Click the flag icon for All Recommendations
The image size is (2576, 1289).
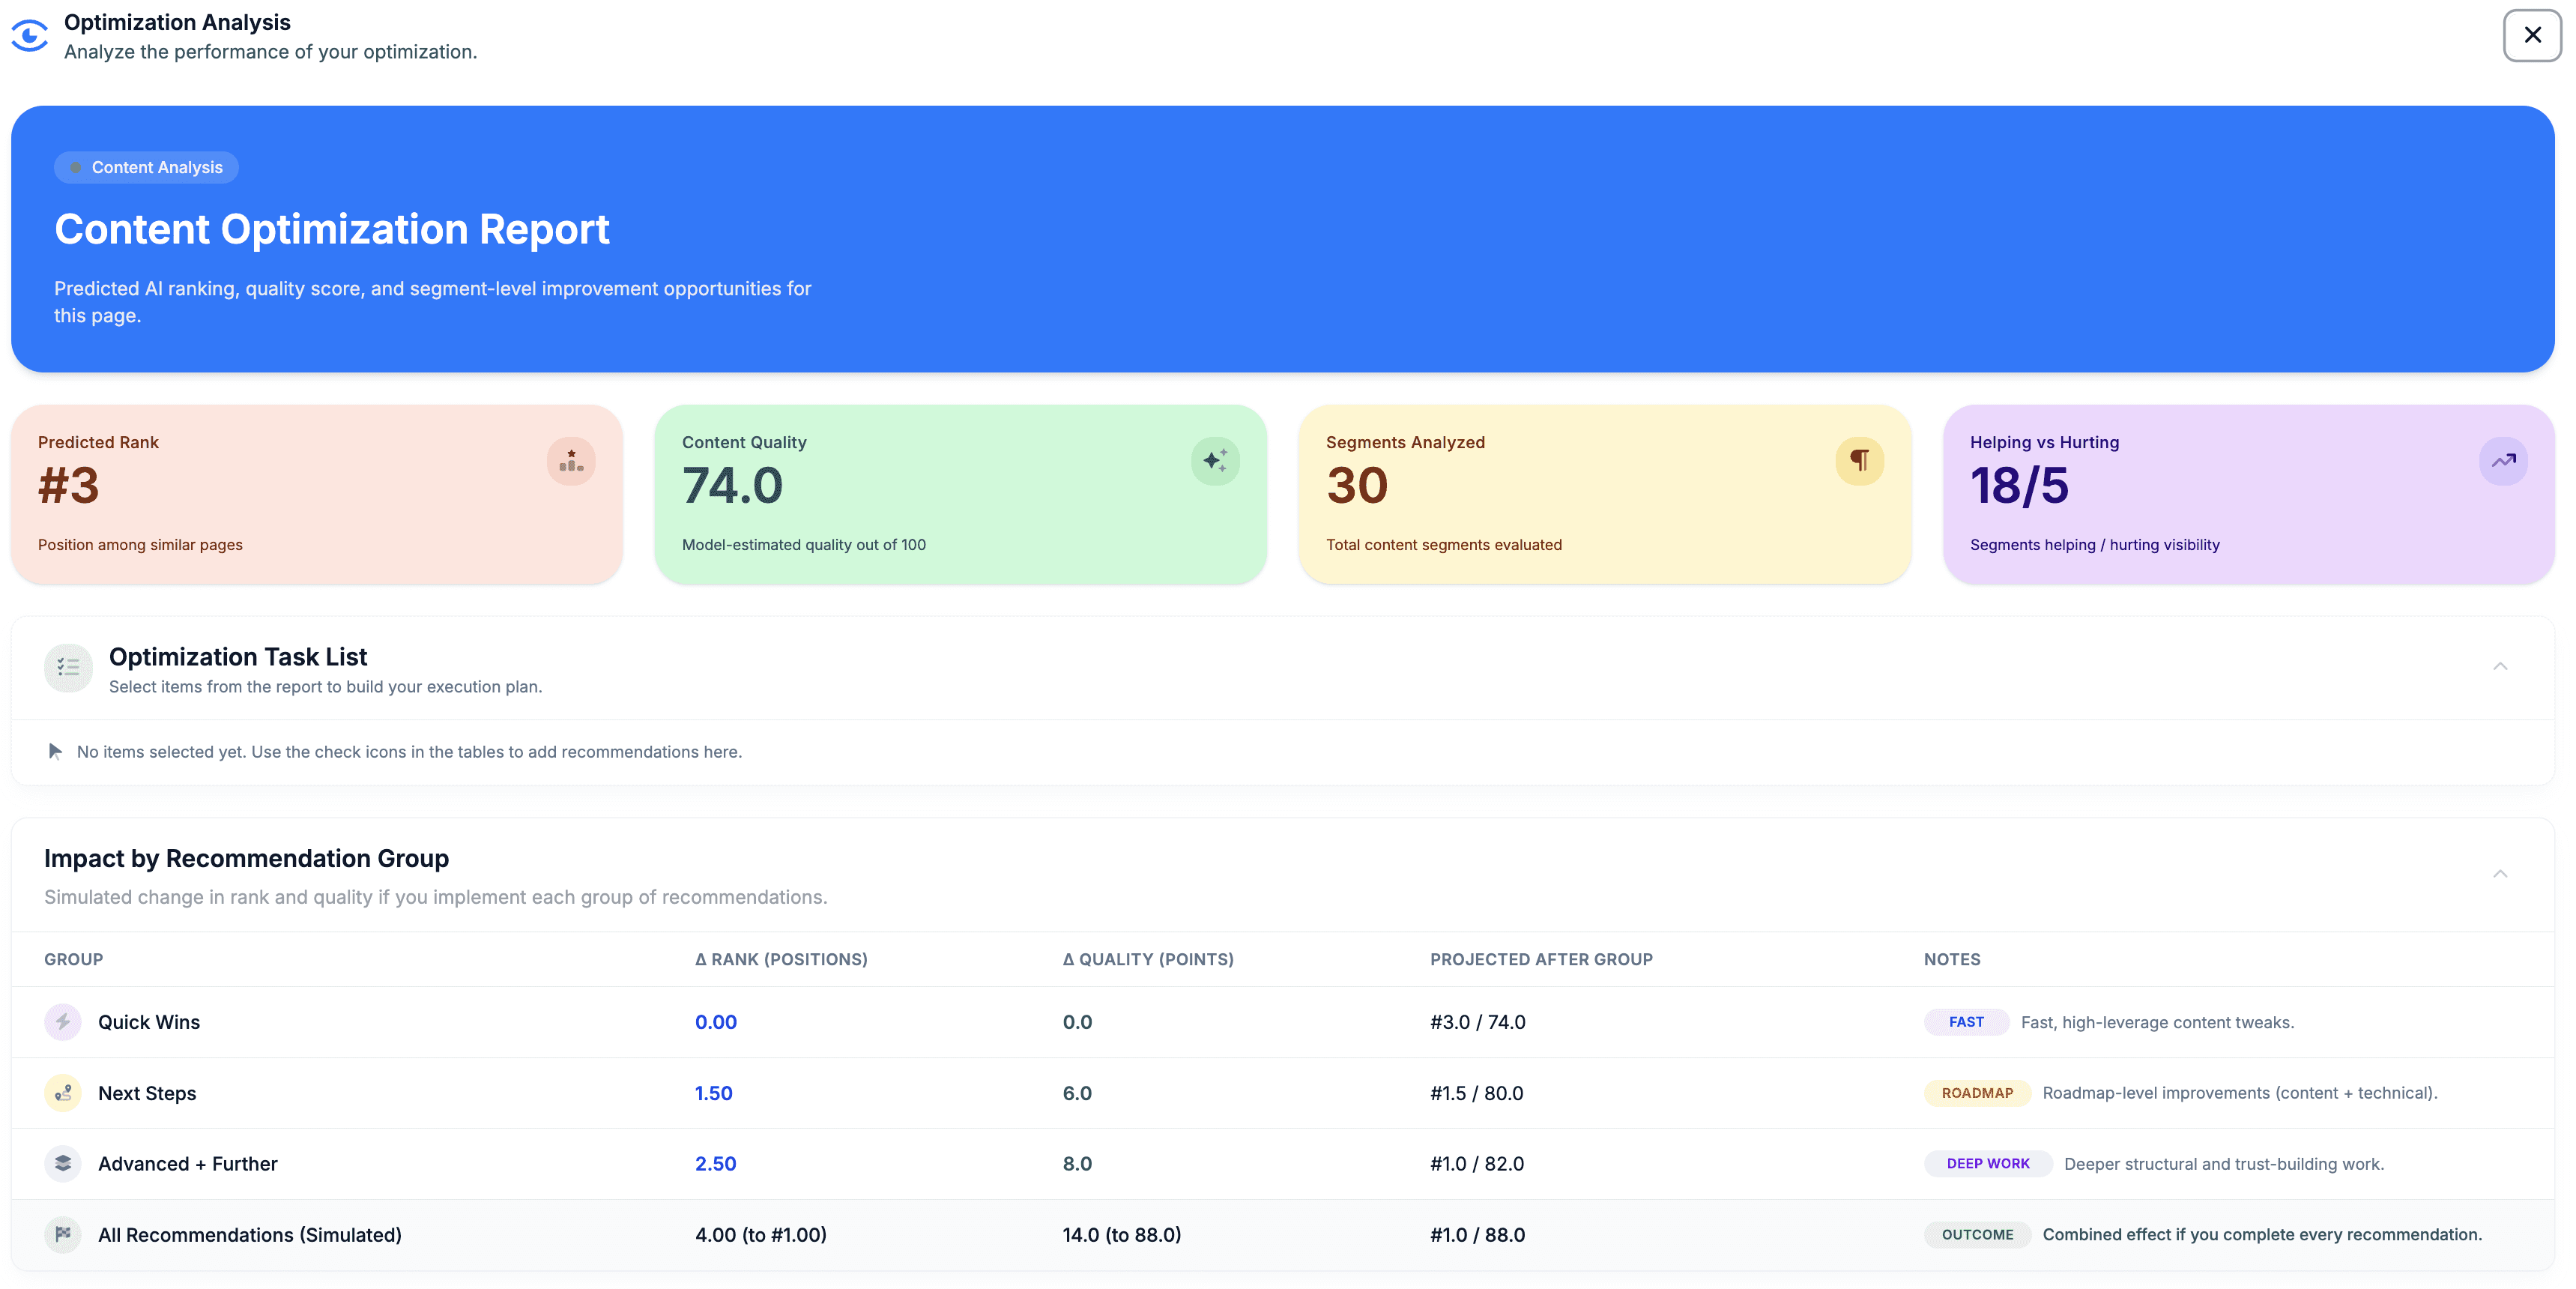click(63, 1234)
